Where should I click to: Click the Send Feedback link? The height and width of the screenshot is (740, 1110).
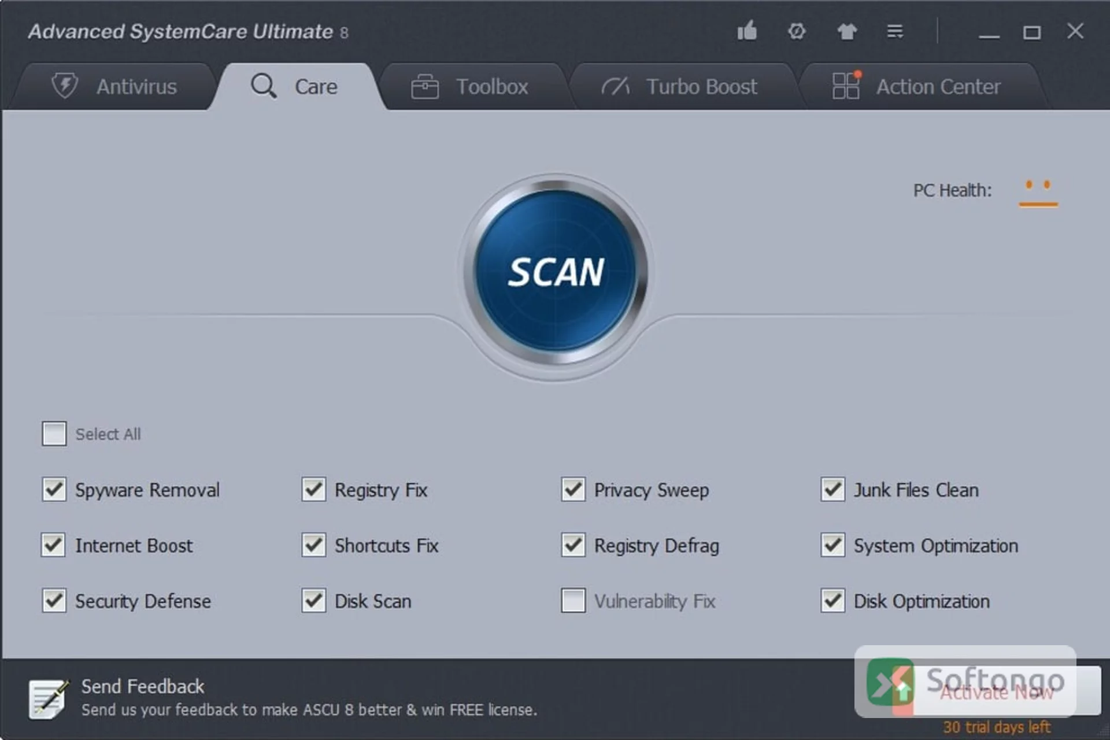(x=143, y=686)
